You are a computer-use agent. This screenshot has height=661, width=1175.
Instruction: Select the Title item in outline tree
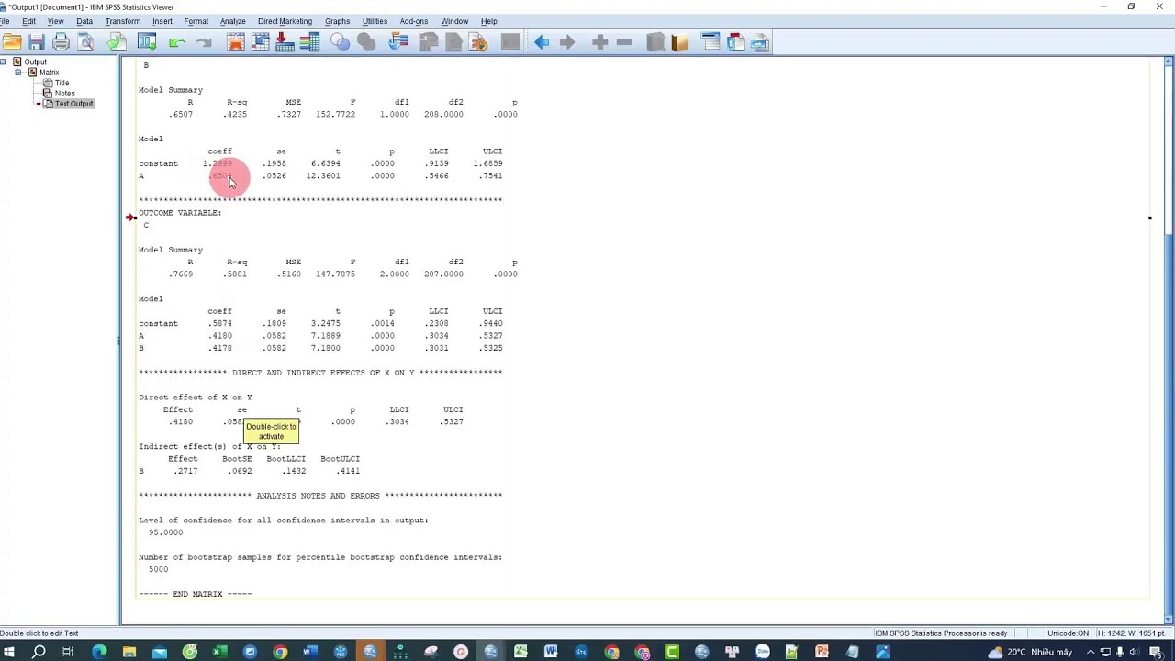62,83
